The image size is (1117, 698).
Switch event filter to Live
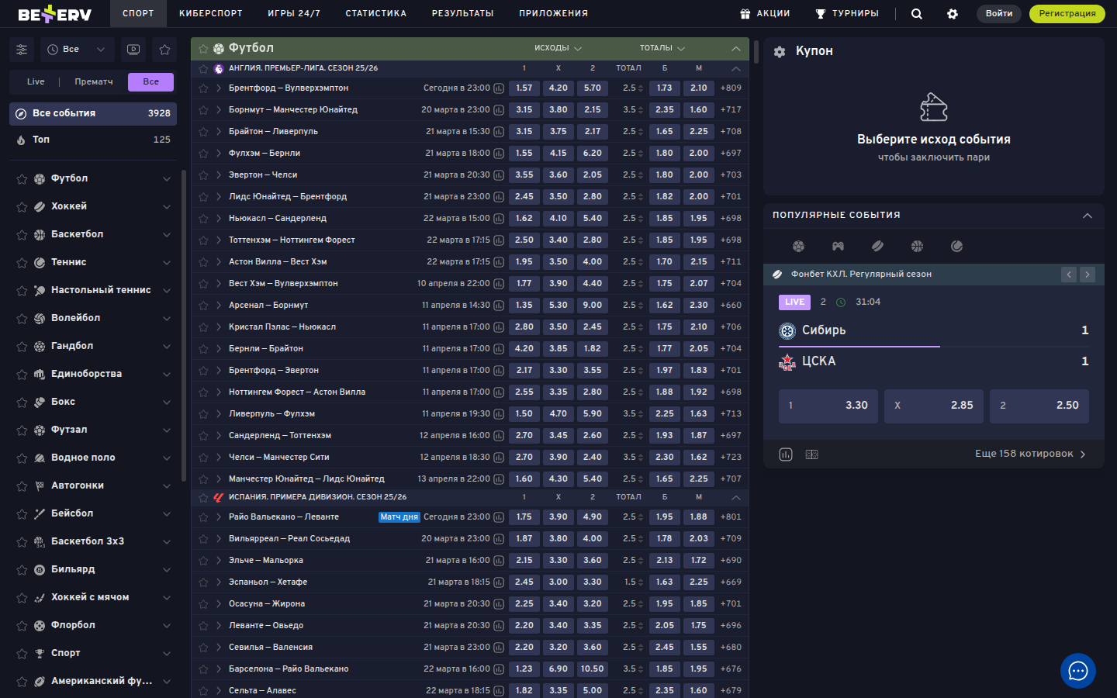click(x=36, y=82)
